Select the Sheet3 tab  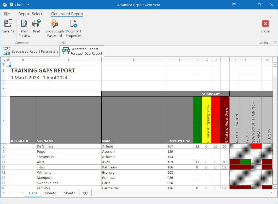(x=70, y=193)
